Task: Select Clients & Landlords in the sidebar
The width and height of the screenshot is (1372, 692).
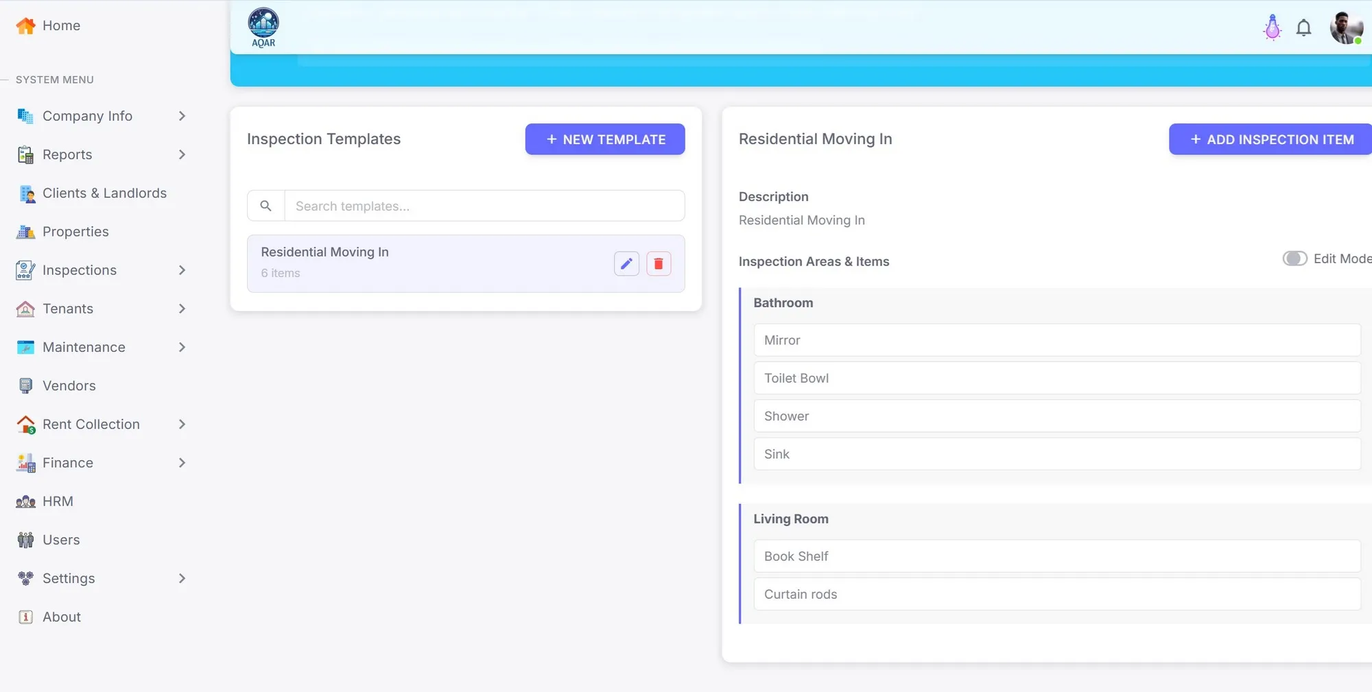Action: tap(104, 193)
